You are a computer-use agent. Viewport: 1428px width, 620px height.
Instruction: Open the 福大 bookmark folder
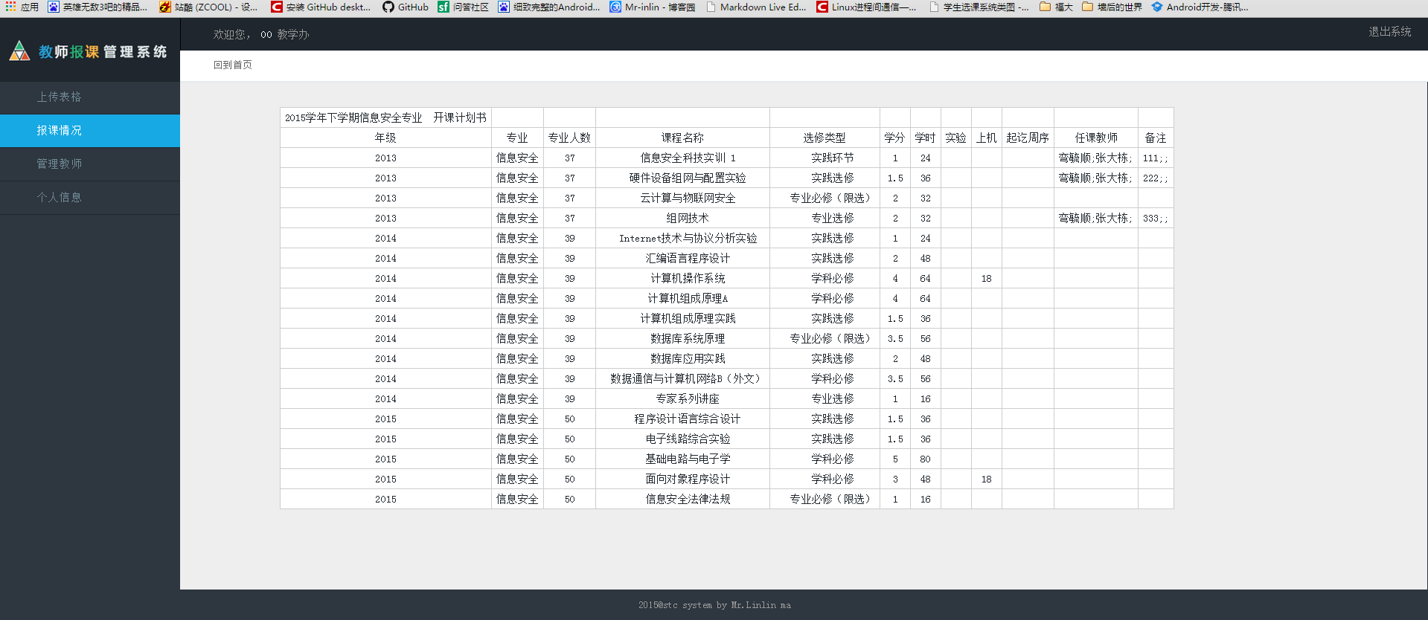click(1057, 7)
